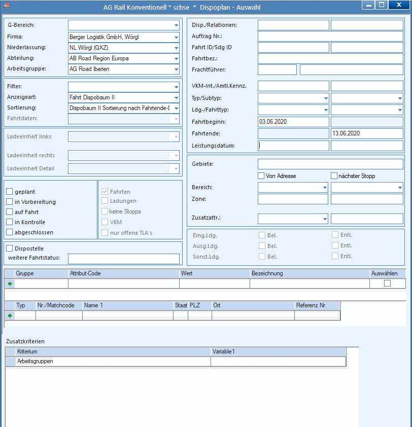Tick the abgeschlossen checkbox
The width and height of the screenshot is (412, 427).
[x=10, y=232]
